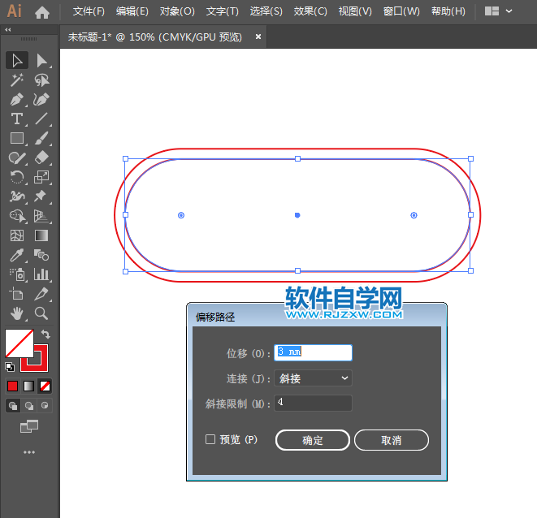Select the Line Segment tool

point(41,119)
